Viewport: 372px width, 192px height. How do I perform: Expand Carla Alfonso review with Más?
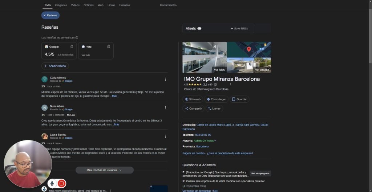point(114,96)
